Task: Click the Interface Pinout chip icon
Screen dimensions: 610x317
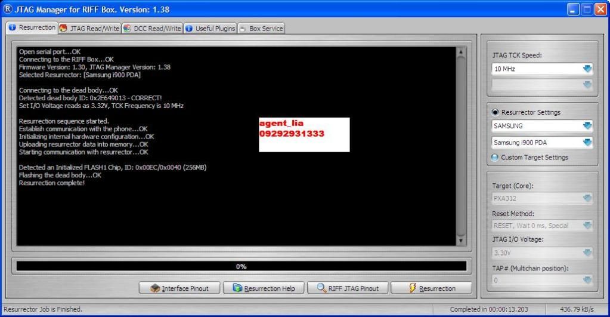Action: click(x=155, y=288)
